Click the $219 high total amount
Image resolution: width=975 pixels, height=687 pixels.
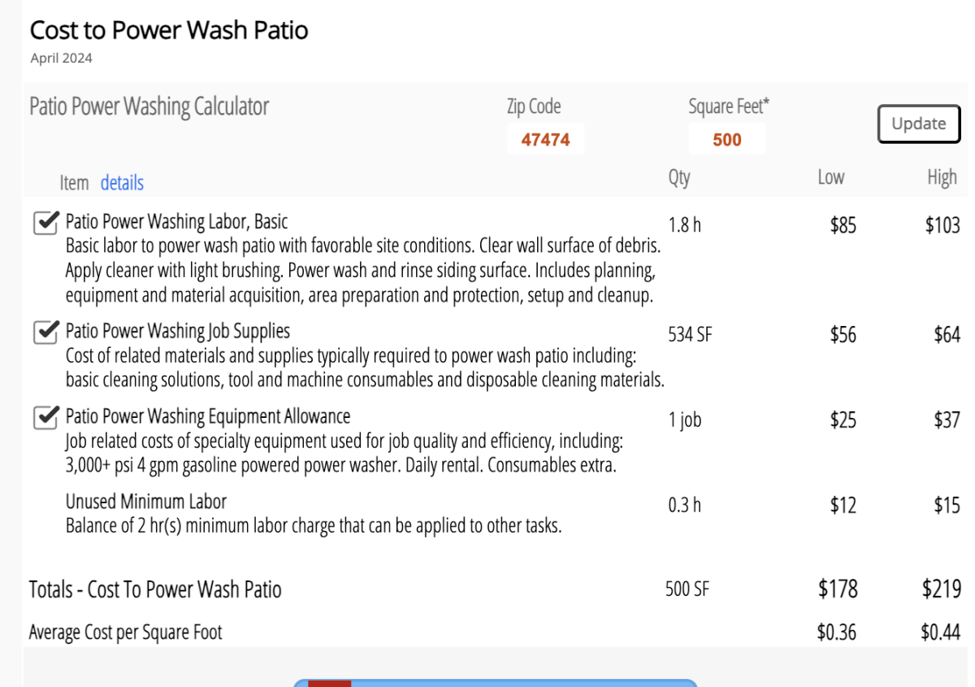[x=941, y=589]
